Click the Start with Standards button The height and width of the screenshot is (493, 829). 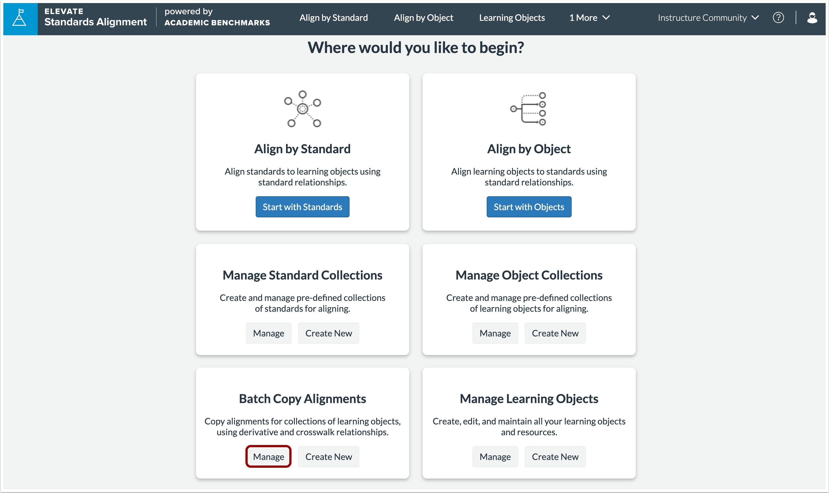click(x=302, y=207)
